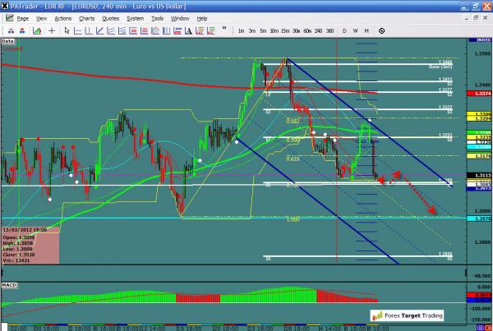Select the arrow pointer tool
Image resolution: width=493 pixels, height=331 pixels.
coord(66,31)
